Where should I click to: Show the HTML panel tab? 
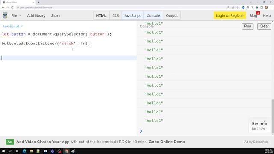pyautogui.click(x=101, y=15)
